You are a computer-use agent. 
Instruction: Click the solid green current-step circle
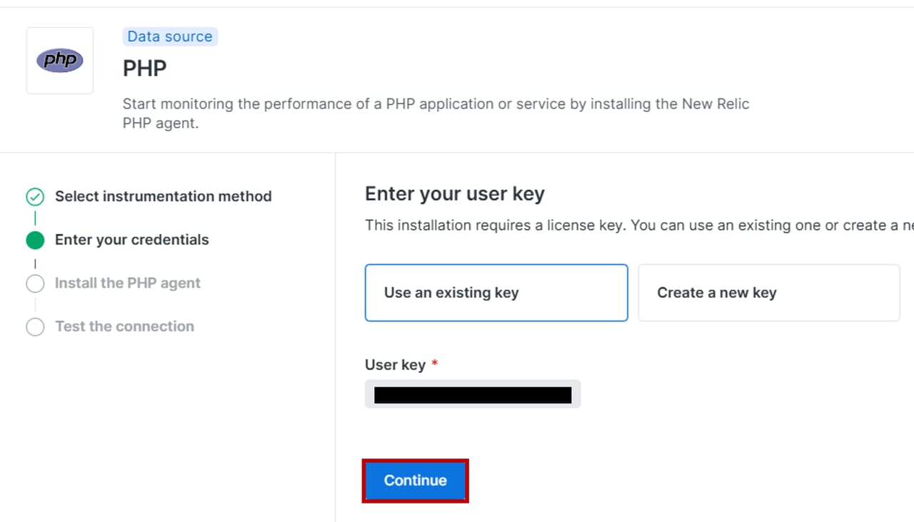pos(35,240)
